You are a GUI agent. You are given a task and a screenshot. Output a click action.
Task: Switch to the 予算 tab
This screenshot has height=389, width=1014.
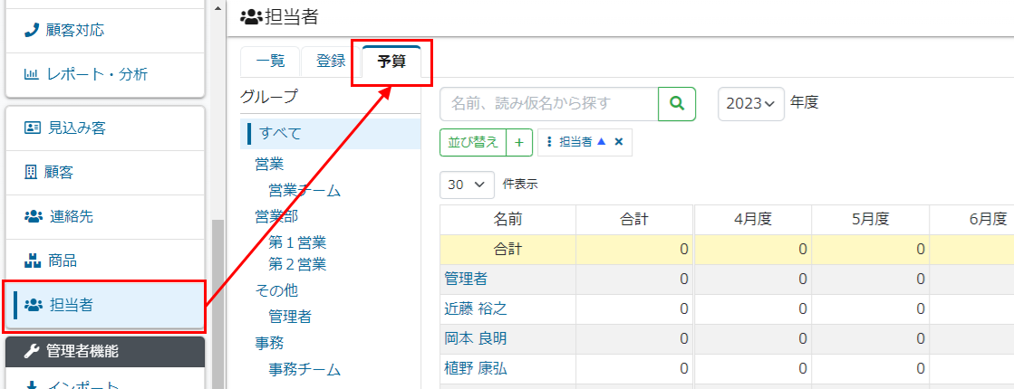pos(391,62)
